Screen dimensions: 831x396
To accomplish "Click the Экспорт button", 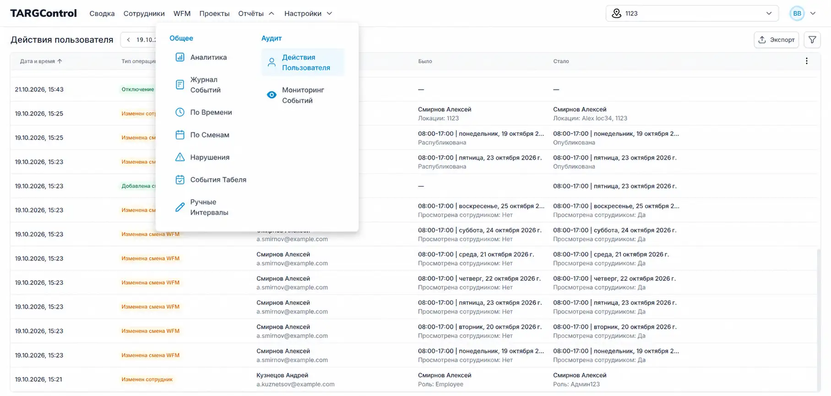I will click(x=776, y=40).
